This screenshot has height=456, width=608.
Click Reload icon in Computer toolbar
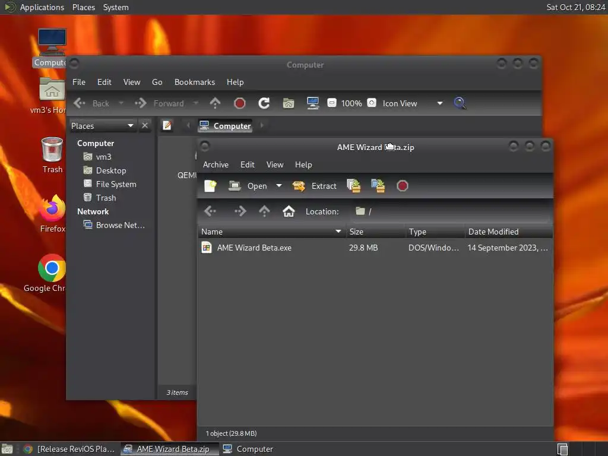click(264, 103)
